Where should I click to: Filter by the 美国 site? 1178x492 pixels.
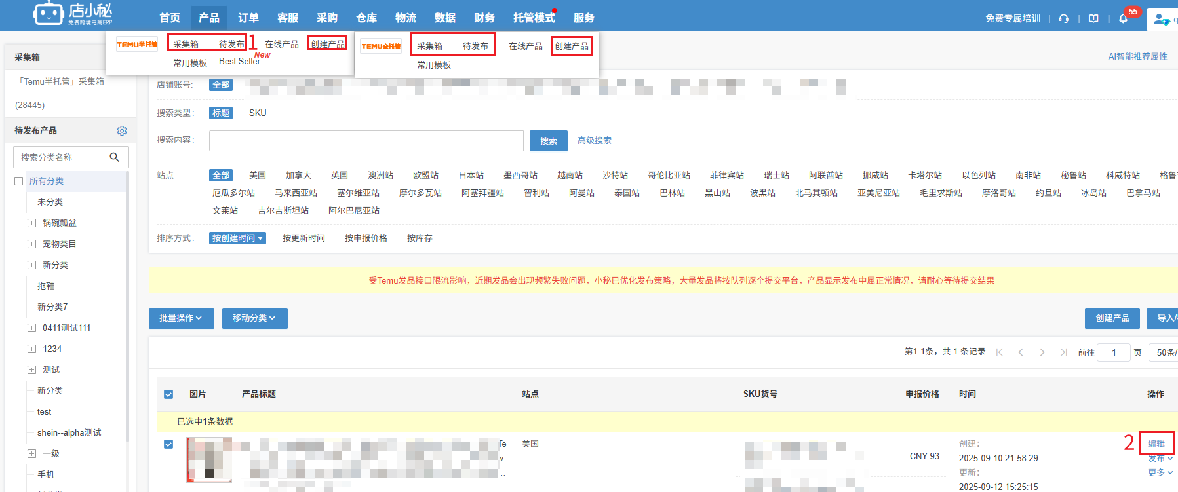click(258, 175)
